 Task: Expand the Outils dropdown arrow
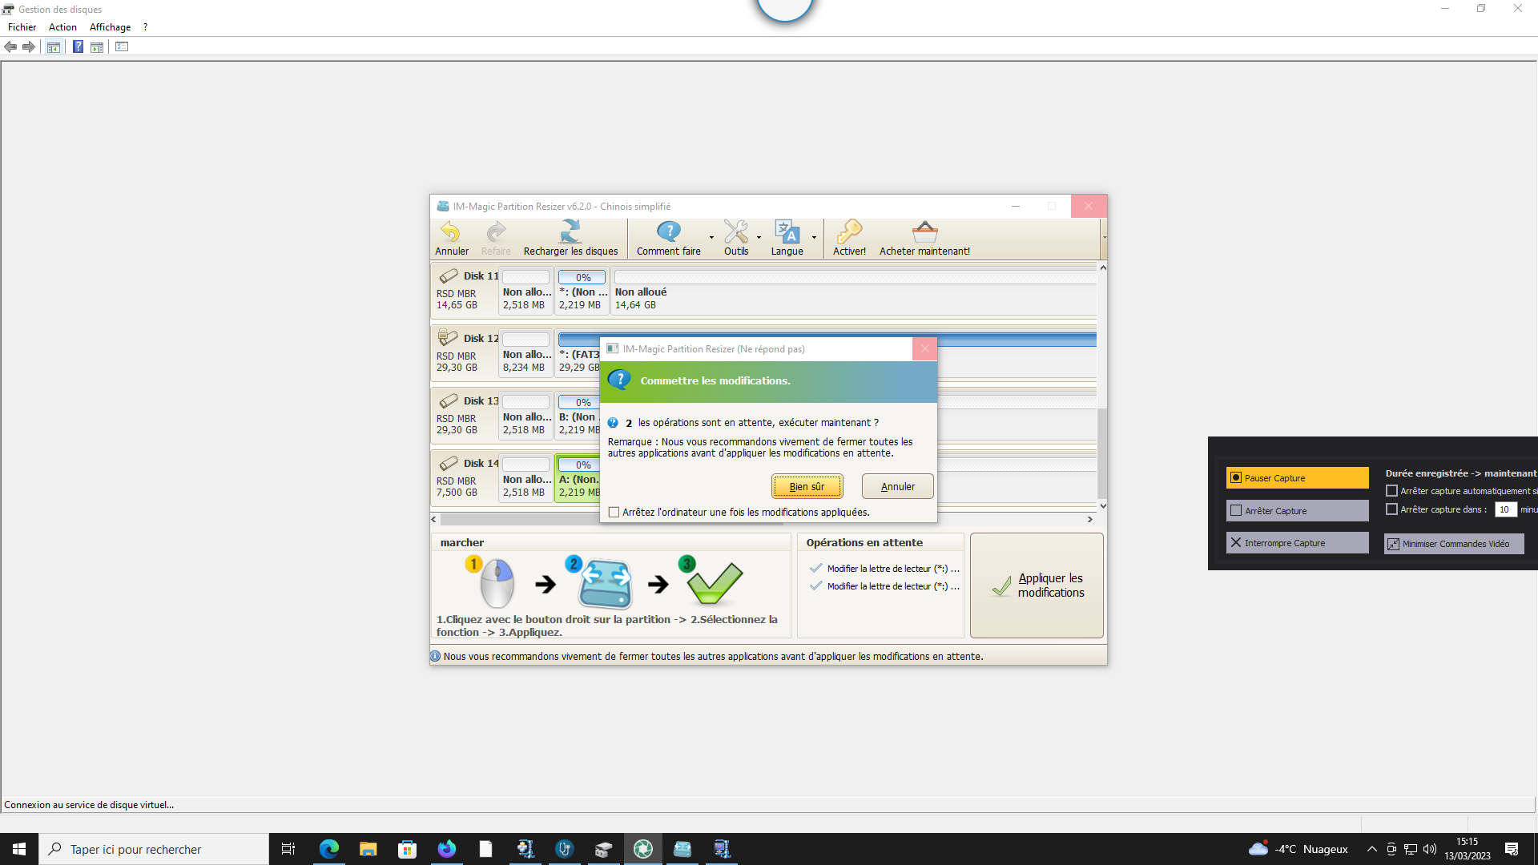(x=759, y=237)
